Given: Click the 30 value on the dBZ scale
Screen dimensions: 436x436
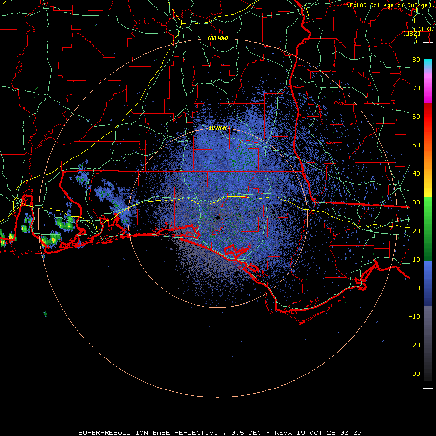Looking at the screenshot, I should pyautogui.click(x=416, y=202).
